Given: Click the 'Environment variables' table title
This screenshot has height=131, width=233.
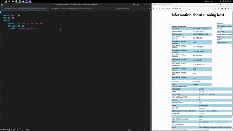Looking at the screenshot, I should (x=179, y=87).
